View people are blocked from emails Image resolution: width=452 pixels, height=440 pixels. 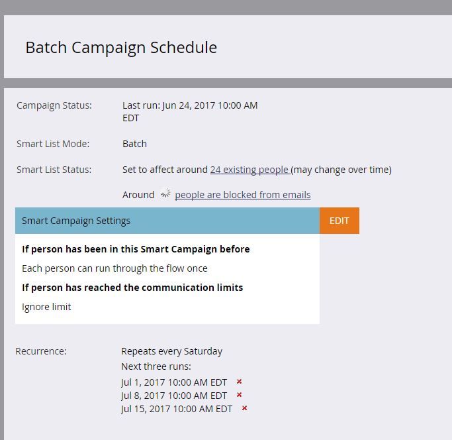pyautogui.click(x=243, y=195)
